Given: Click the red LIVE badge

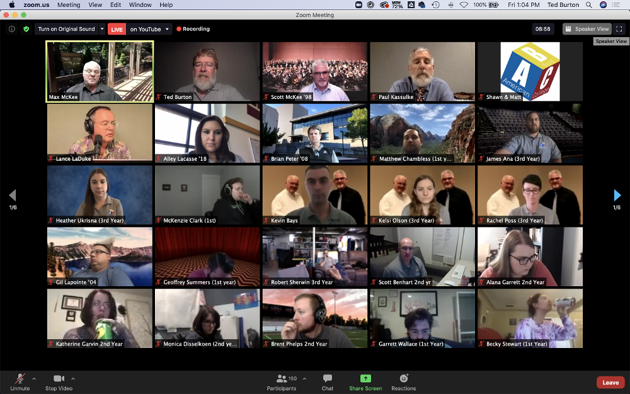Looking at the screenshot, I should (x=117, y=30).
